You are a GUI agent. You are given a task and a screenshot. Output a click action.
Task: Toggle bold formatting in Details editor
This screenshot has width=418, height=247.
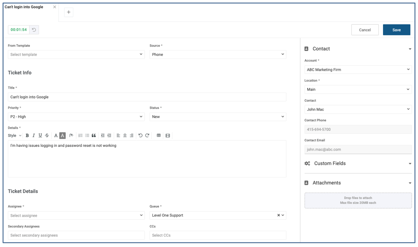click(x=27, y=135)
